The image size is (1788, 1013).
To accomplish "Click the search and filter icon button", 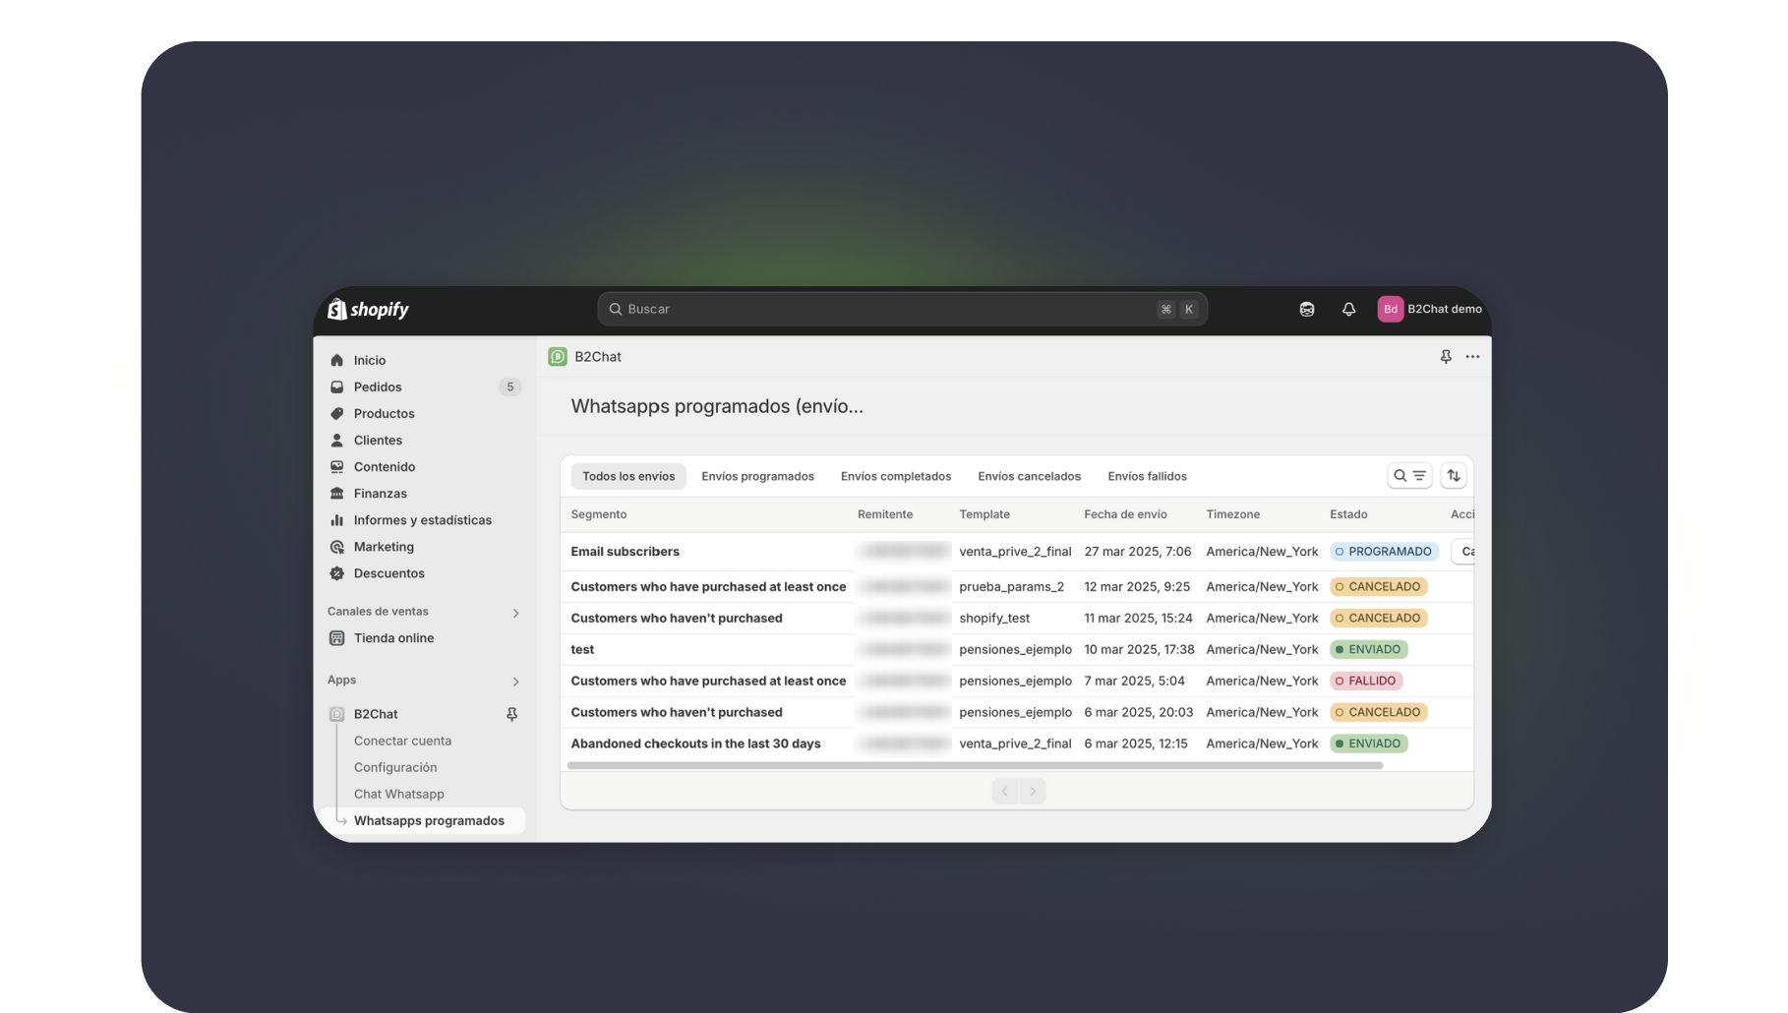I will [1408, 476].
